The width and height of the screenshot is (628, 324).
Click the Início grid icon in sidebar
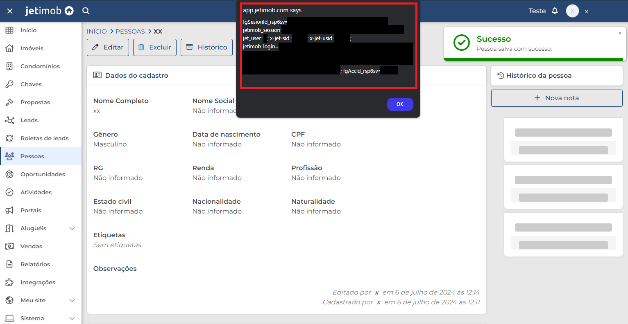coord(9,30)
